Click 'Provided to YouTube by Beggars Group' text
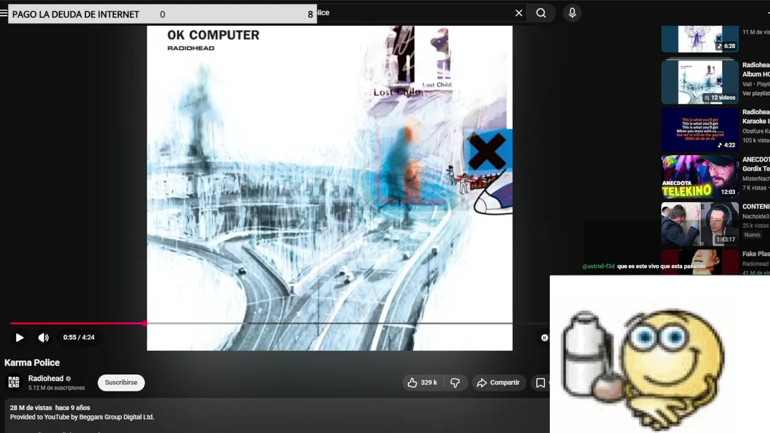The height and width of the screenshot is (433, 770). point(82,417)
